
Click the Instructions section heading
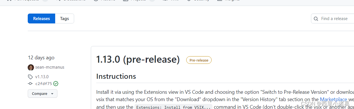point(116,77)
